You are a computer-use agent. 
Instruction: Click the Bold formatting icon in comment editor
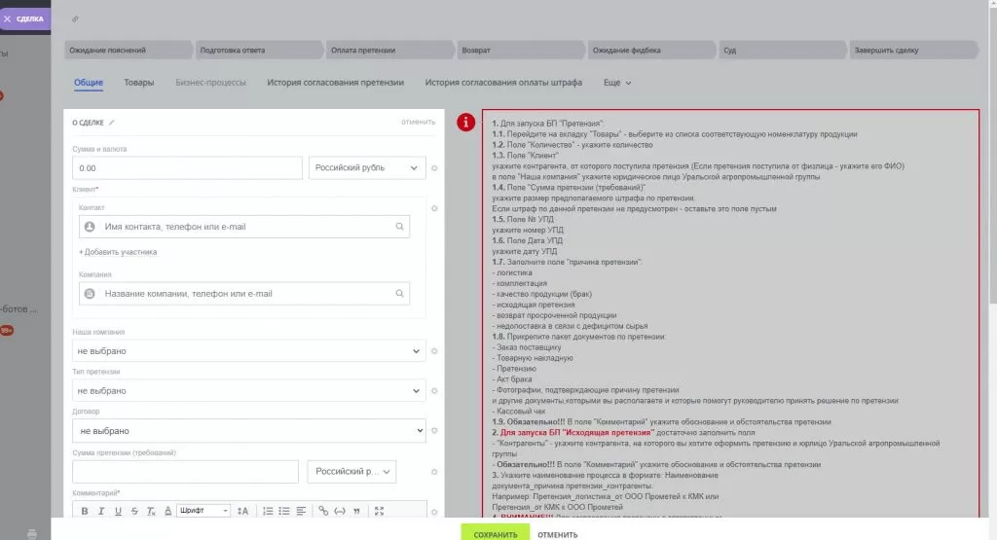[85, 511]
